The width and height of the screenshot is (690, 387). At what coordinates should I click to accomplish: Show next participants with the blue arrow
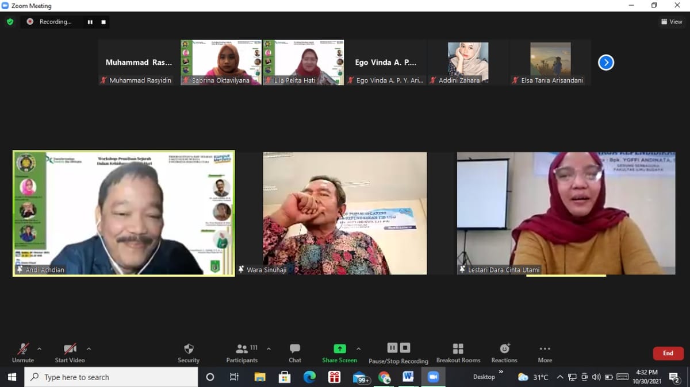point(605,62)
